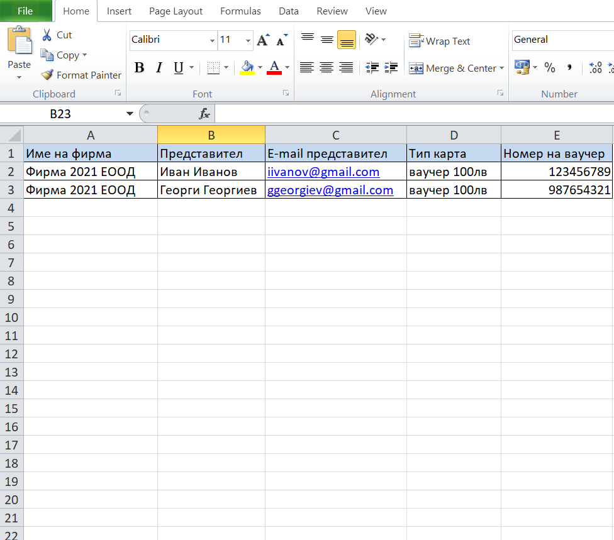Select voucher number cell 987654321
The width and height of the screenshot is (614, 540).
(556, 190)
